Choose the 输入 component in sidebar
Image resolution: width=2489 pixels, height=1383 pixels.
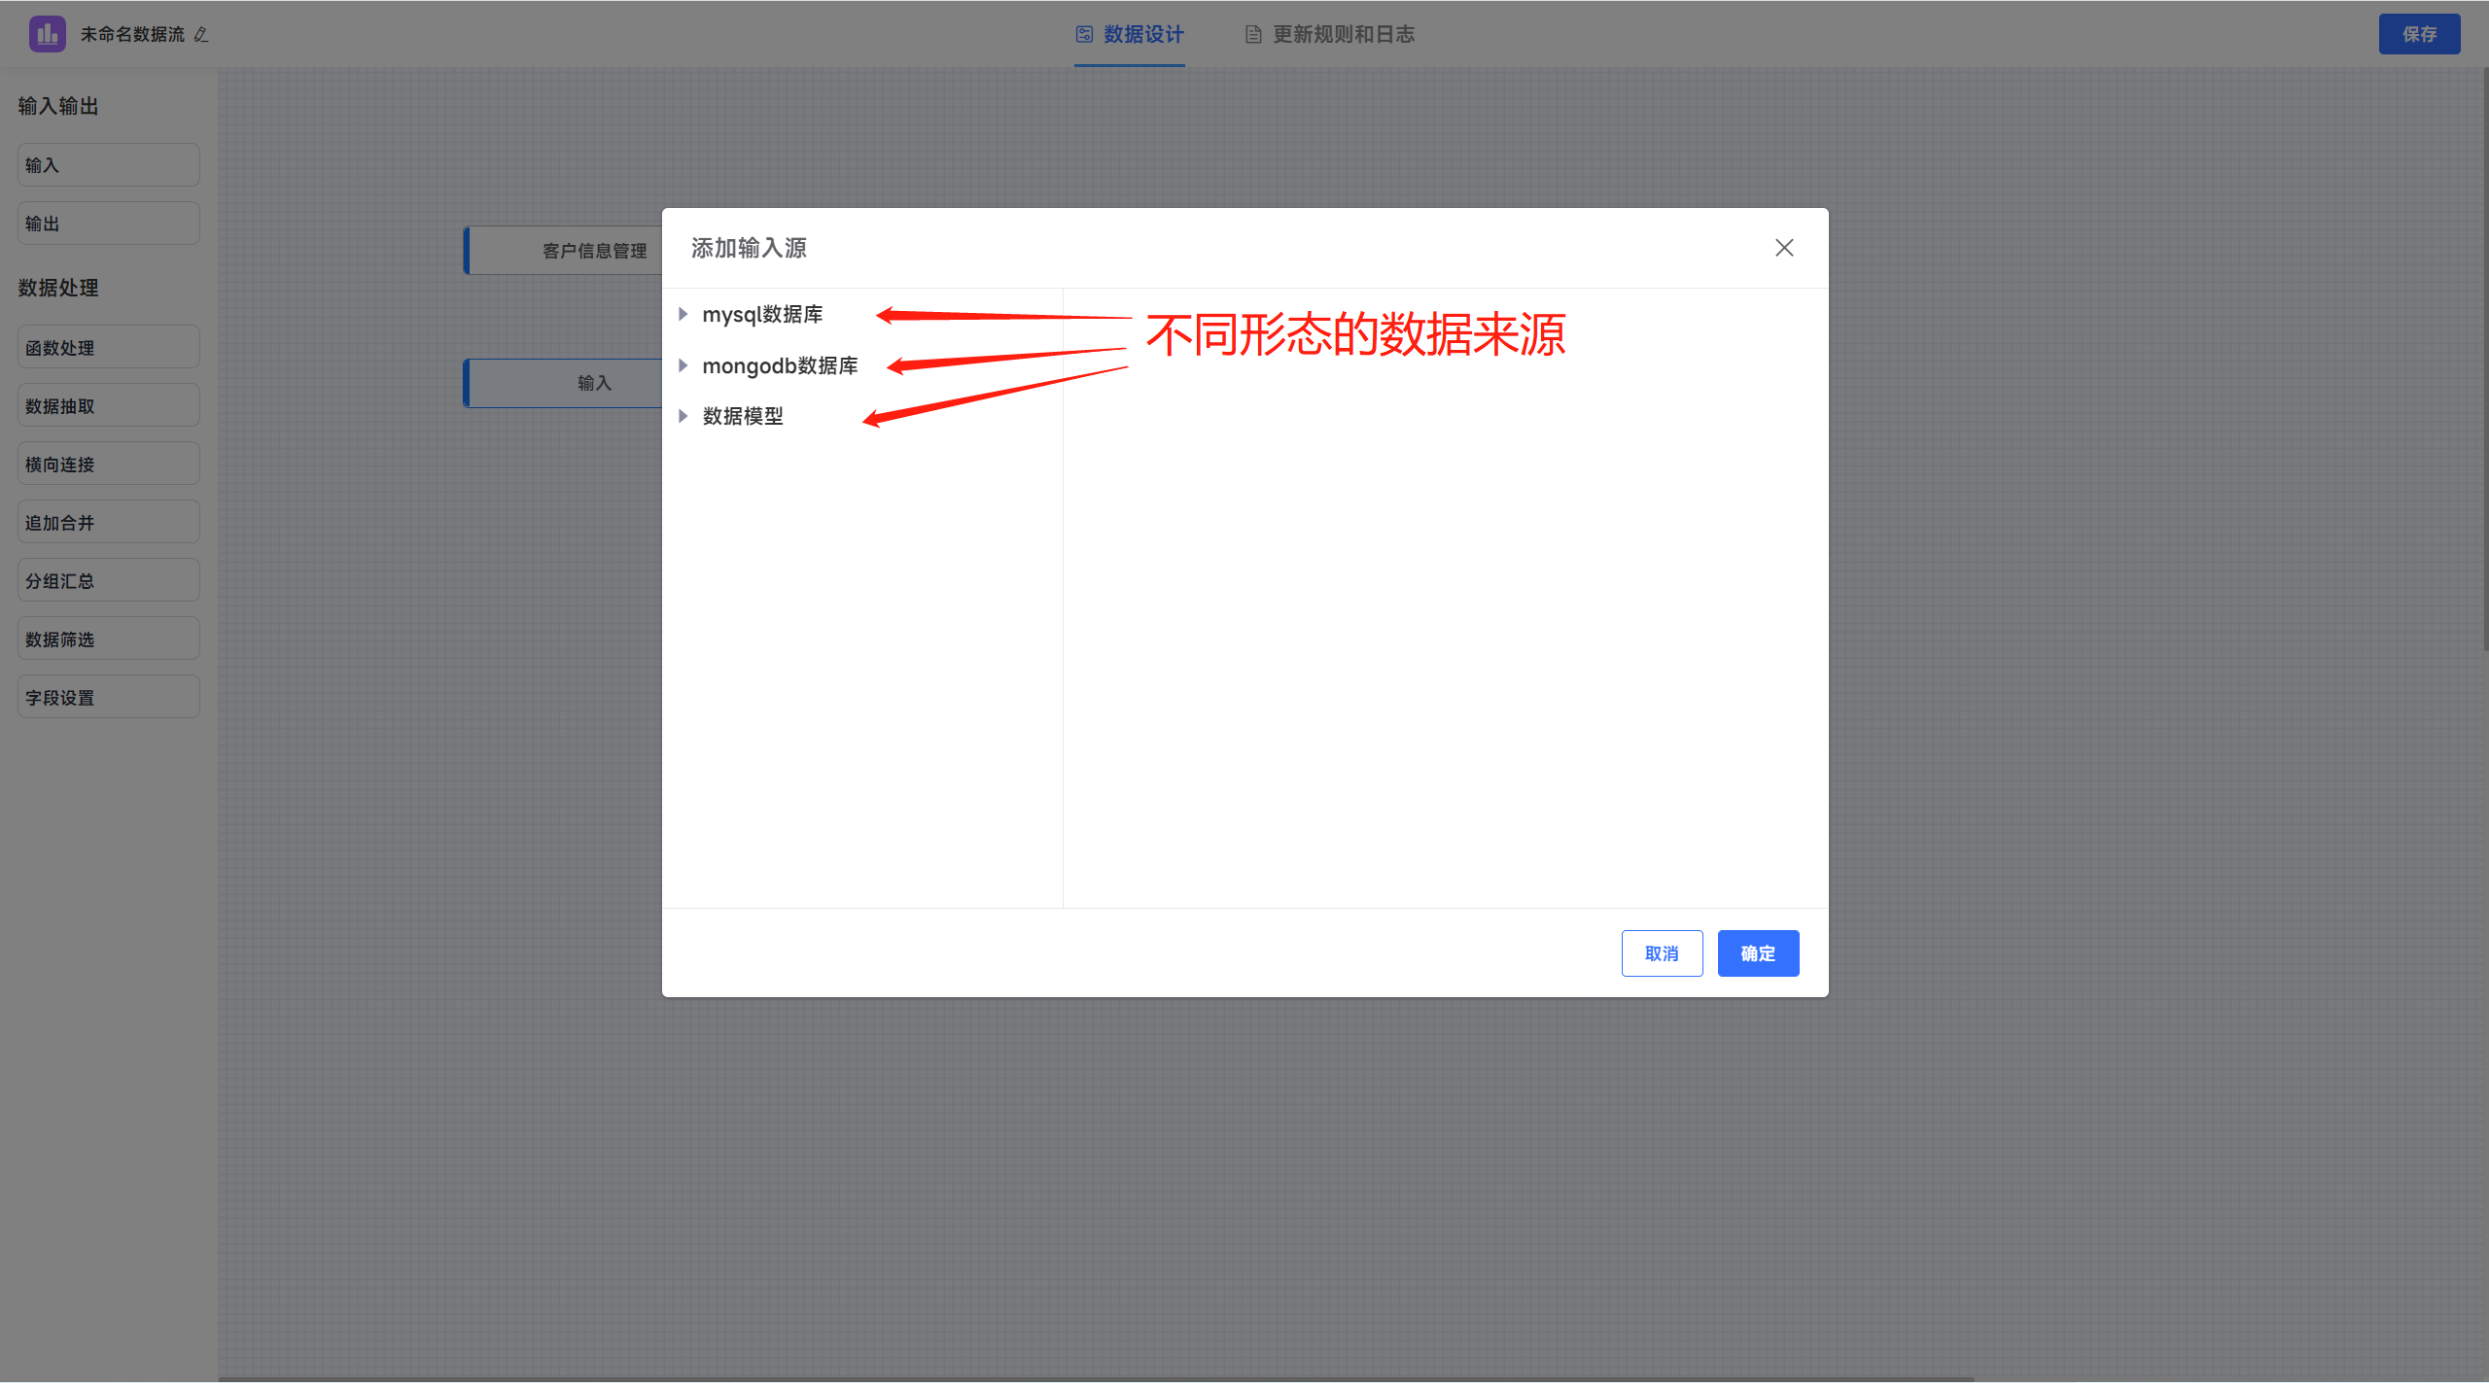point(109,165)
